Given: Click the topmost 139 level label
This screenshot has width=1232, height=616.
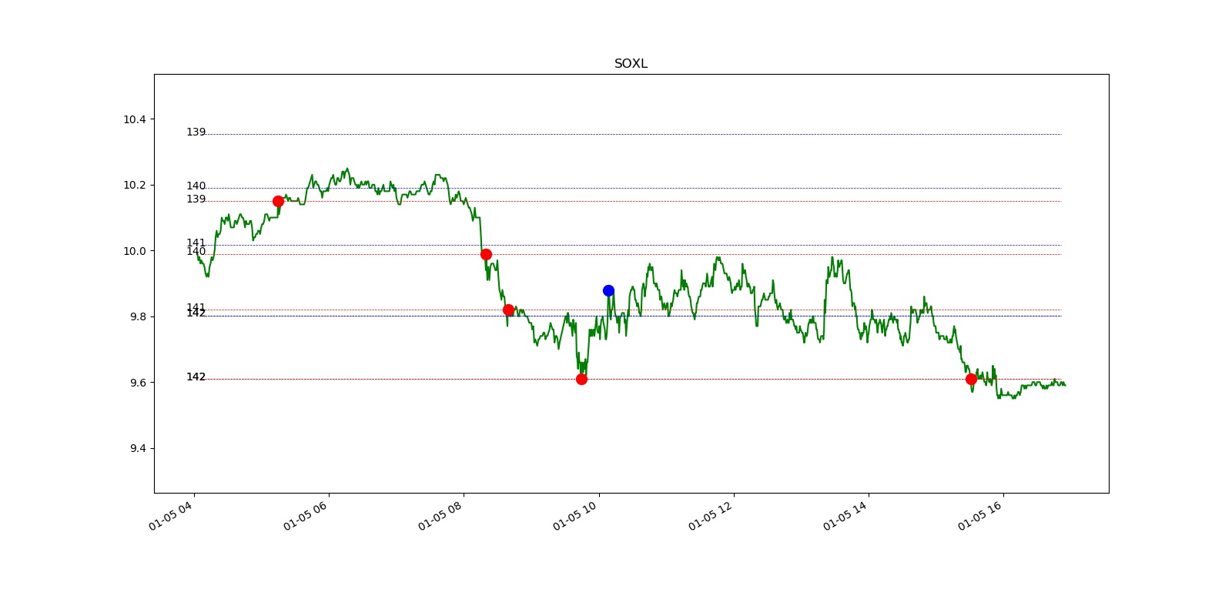Looking at the screenshot, I should (x=196, y=132).
